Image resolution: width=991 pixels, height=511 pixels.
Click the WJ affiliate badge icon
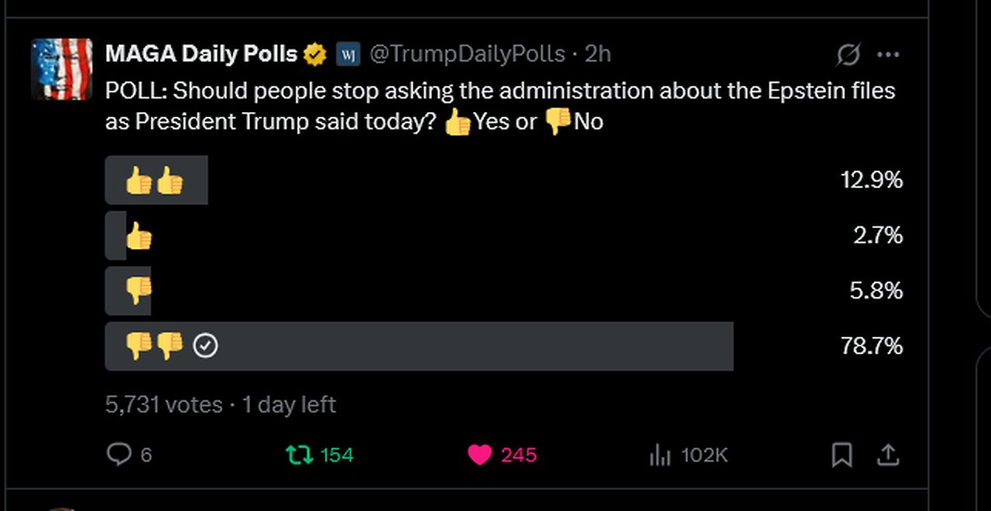click(x=348, y=54)
